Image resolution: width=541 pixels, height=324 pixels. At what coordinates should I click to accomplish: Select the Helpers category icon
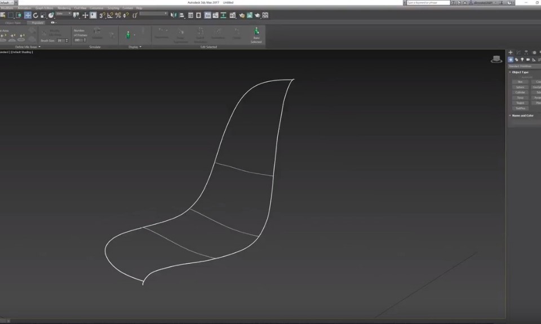click(x=534, y=60)
